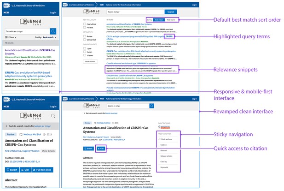284x191 pixels.
Task: Click the NIH logo in the desktop article panel
Action: pyautogui.click(x=65, y=99)
